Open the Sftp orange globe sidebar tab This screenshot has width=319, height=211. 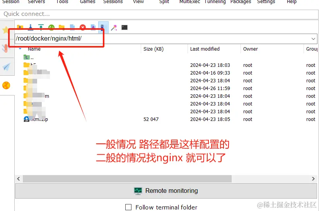click(x=6, y=85)
